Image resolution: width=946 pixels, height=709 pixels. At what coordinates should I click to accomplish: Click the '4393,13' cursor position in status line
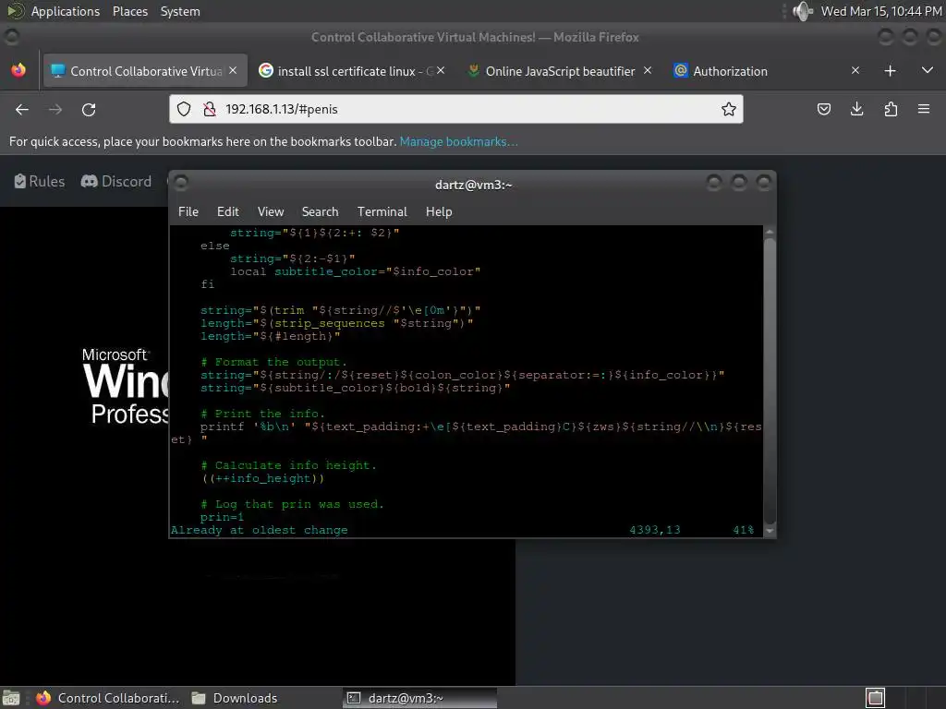655,530
